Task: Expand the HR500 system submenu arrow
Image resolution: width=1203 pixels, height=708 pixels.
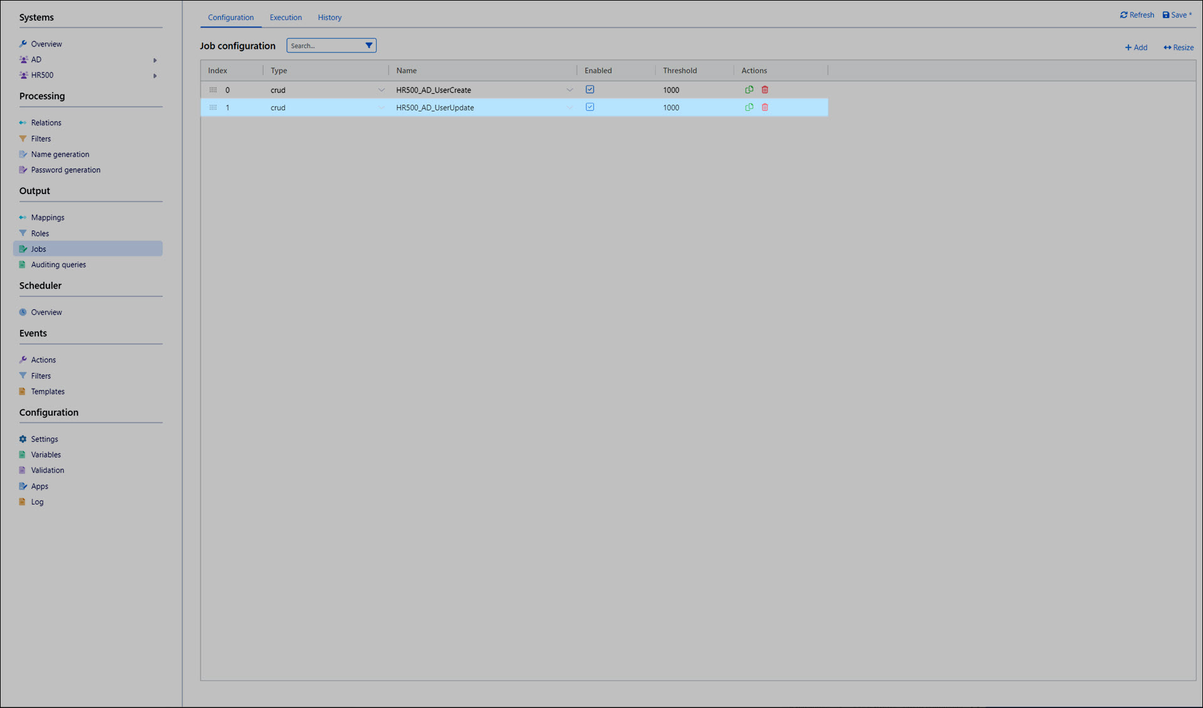Action: pos(155,76)
